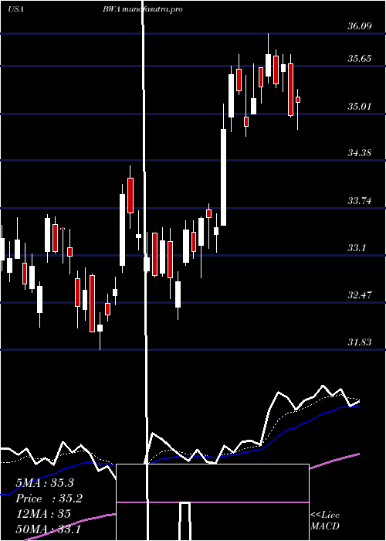
Task: Click the 50MA : 33.1 readout
Action: pyautogui.click(x=48, y=529)
